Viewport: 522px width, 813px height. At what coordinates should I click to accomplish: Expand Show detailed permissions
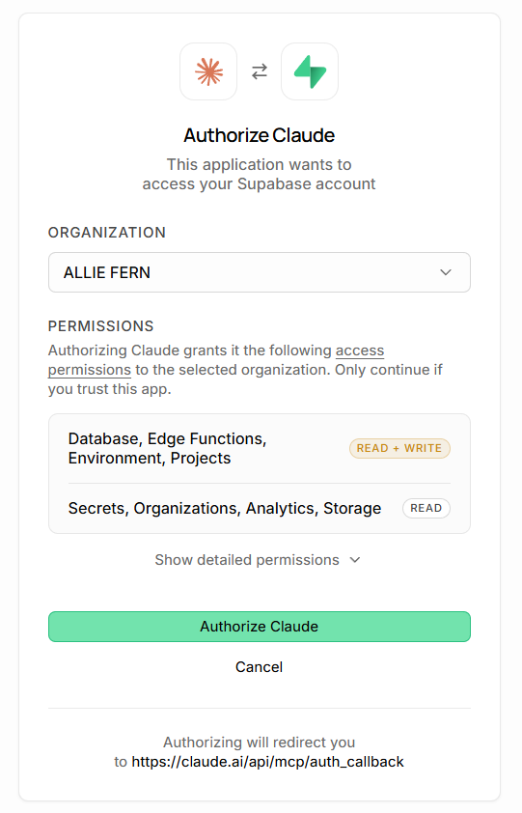(x=258, y=560)
